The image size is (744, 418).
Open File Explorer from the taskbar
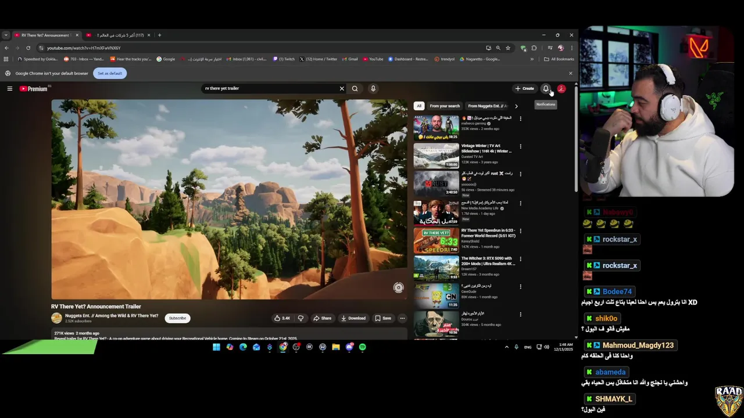tap(335, 347)
